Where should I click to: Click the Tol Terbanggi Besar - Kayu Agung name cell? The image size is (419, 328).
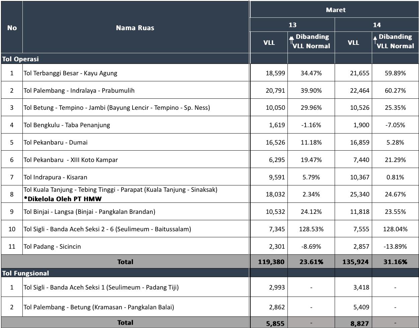pyautogui.click(x=70, y=73)
